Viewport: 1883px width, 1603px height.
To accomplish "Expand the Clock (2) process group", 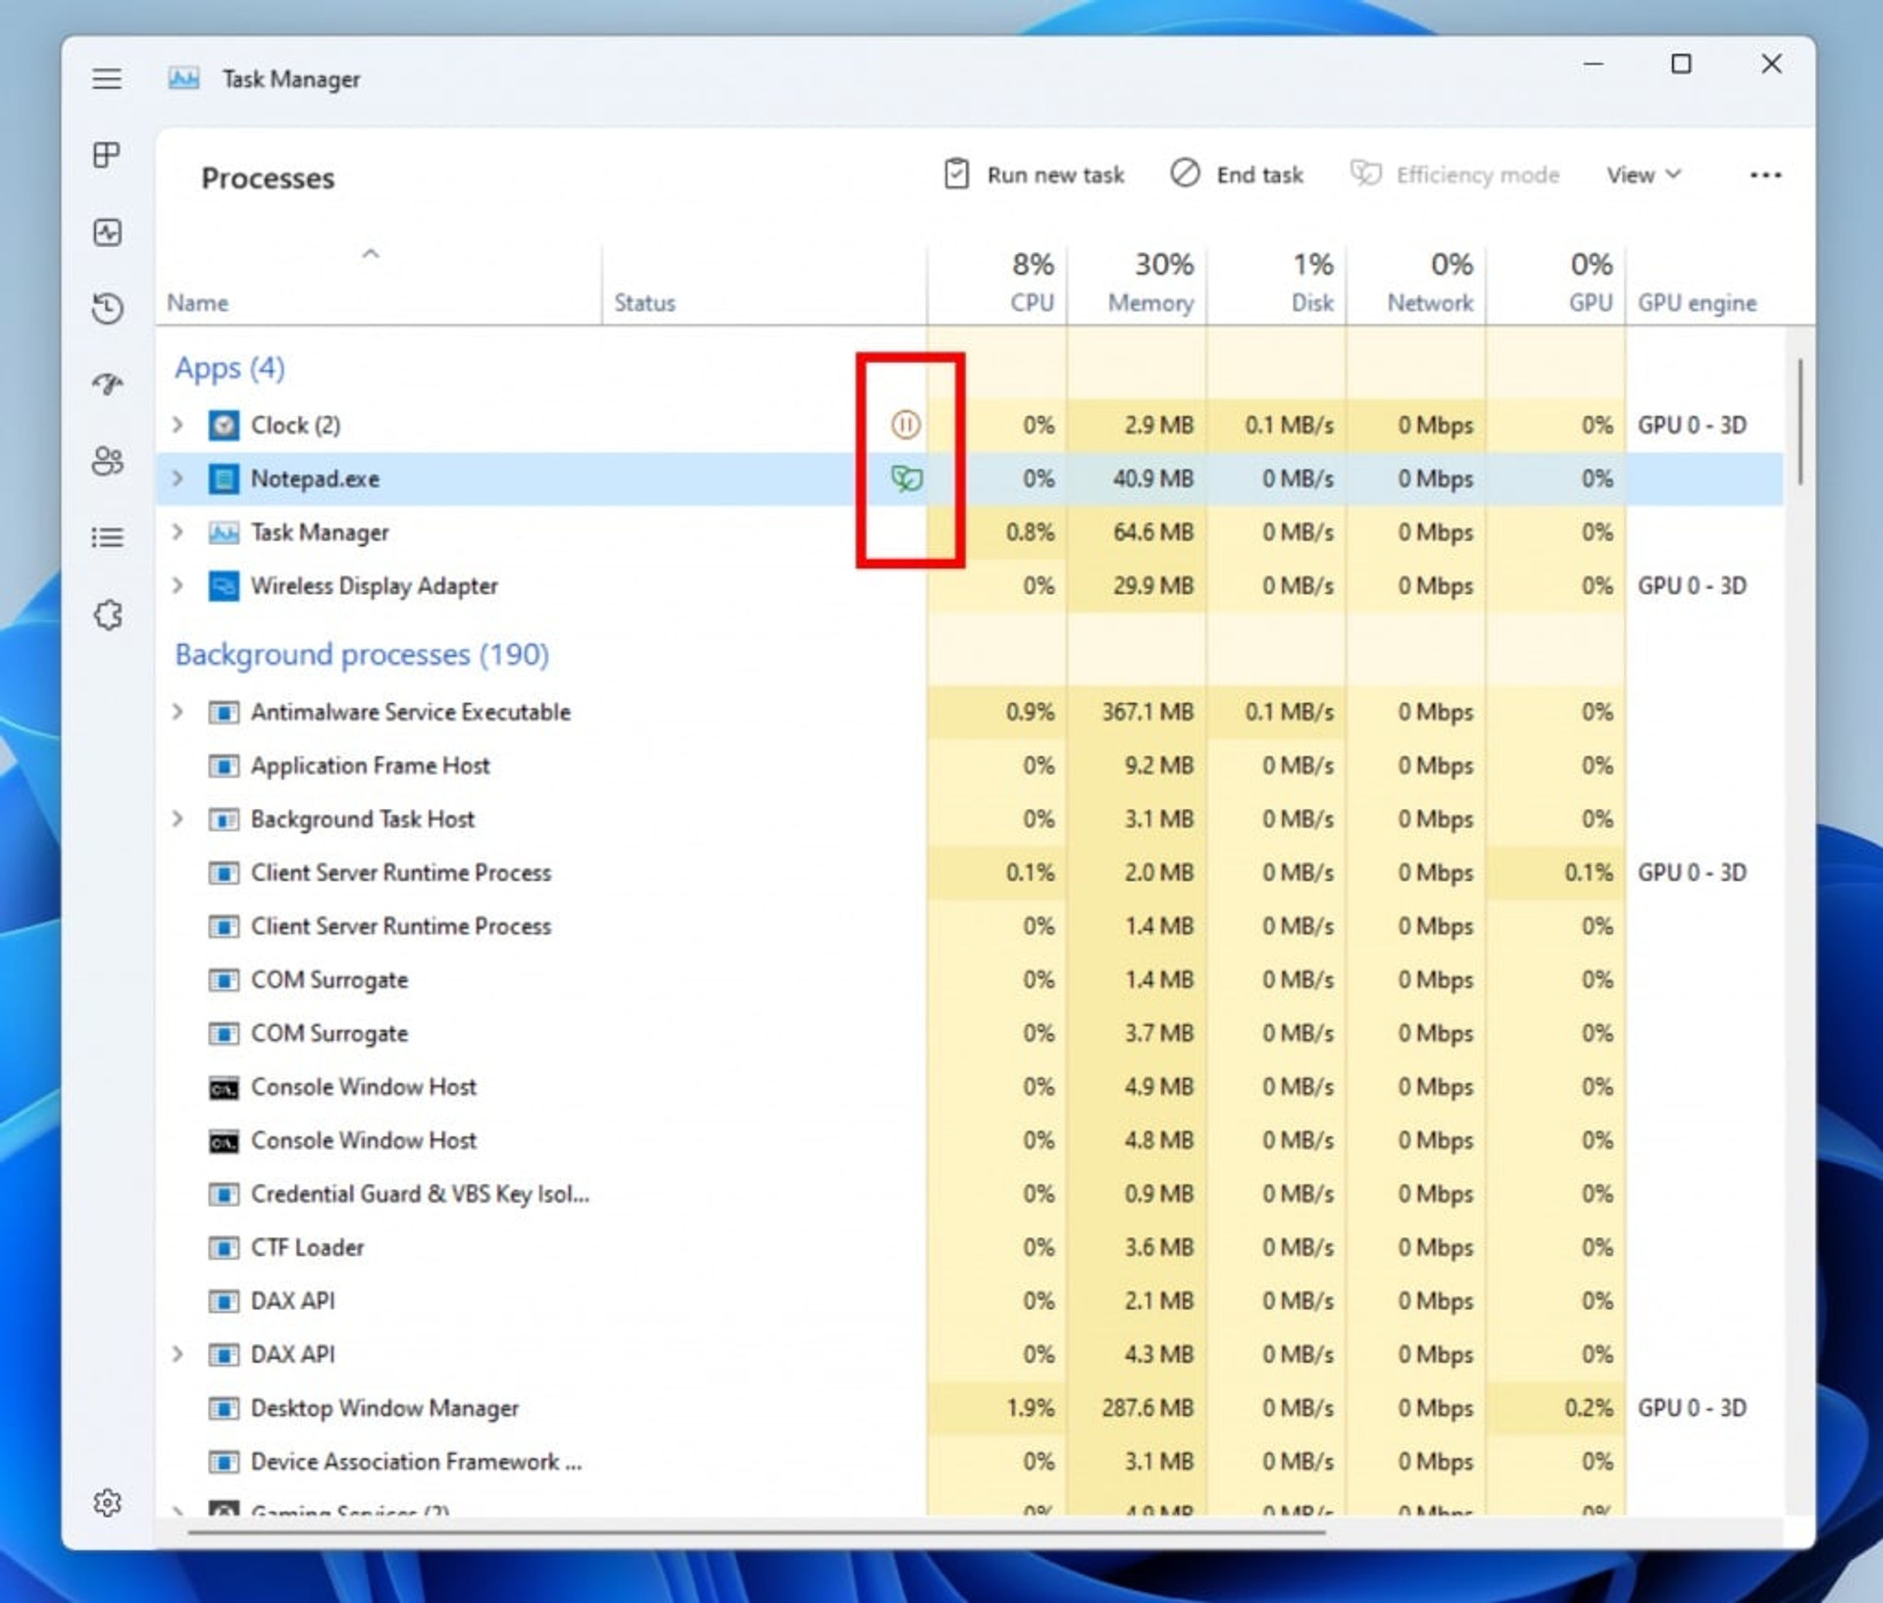I will [178, 425].
